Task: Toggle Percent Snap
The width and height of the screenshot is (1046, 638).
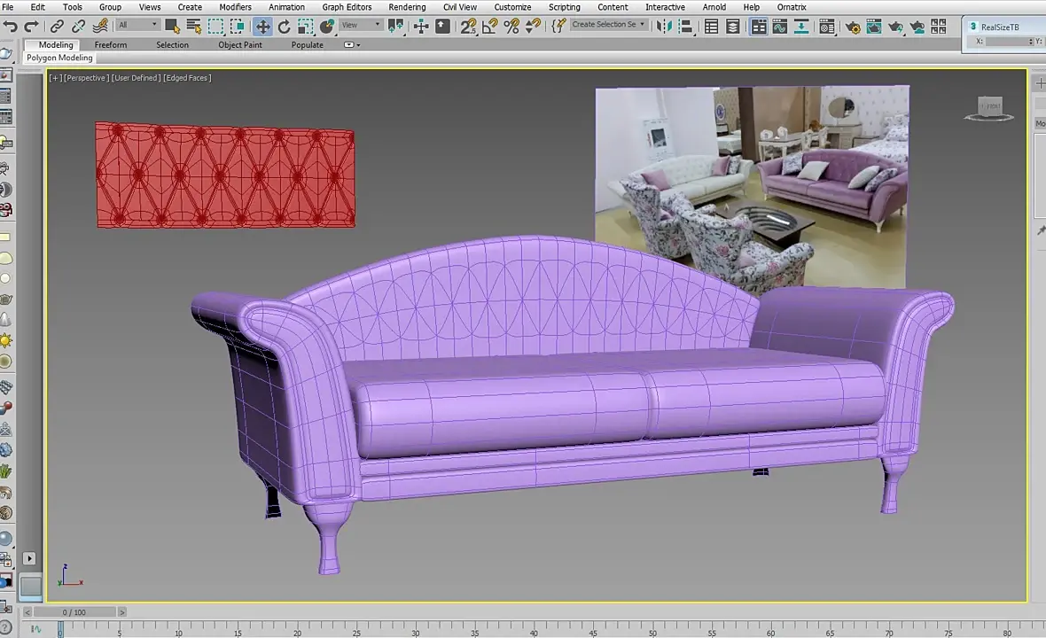Action: pyautogui.click(x=511, y=26)
